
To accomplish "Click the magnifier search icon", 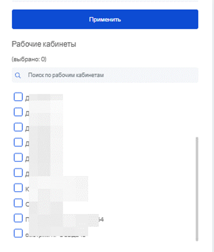I will click(18, 75).
